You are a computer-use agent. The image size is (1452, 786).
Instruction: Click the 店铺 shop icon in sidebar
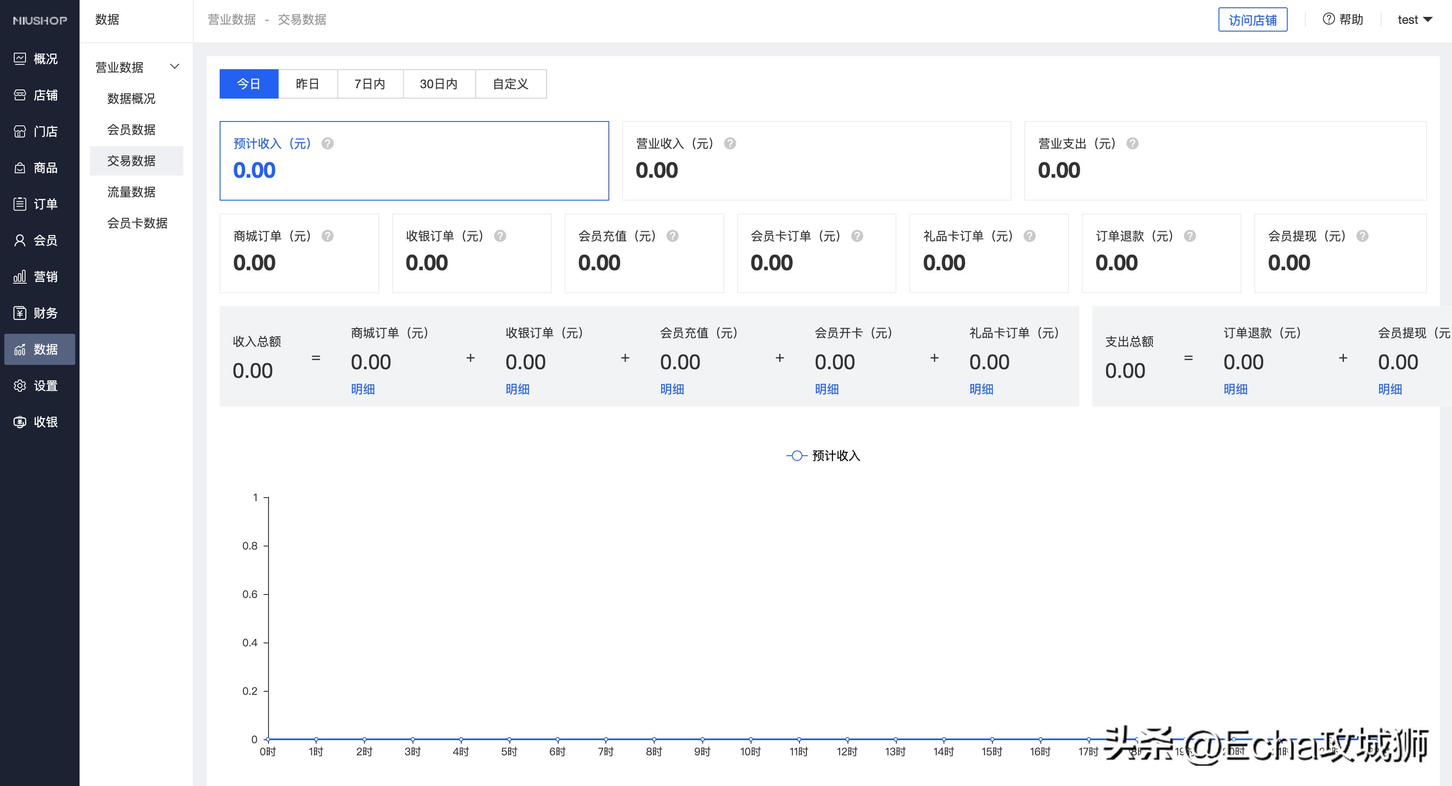click(20, 95)
